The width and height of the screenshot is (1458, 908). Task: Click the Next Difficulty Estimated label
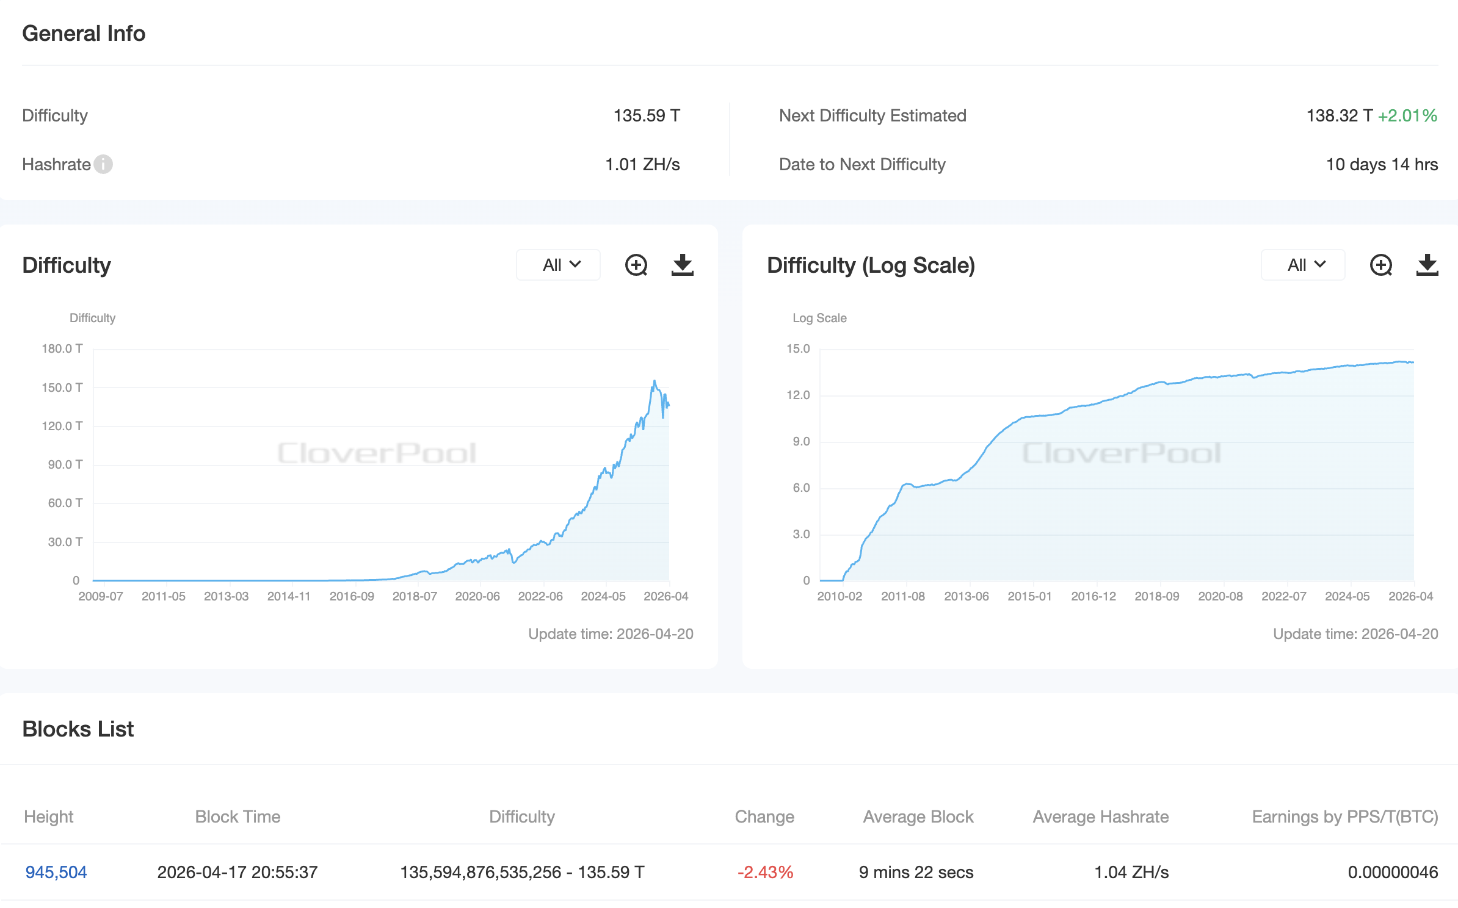coord(872,115)
